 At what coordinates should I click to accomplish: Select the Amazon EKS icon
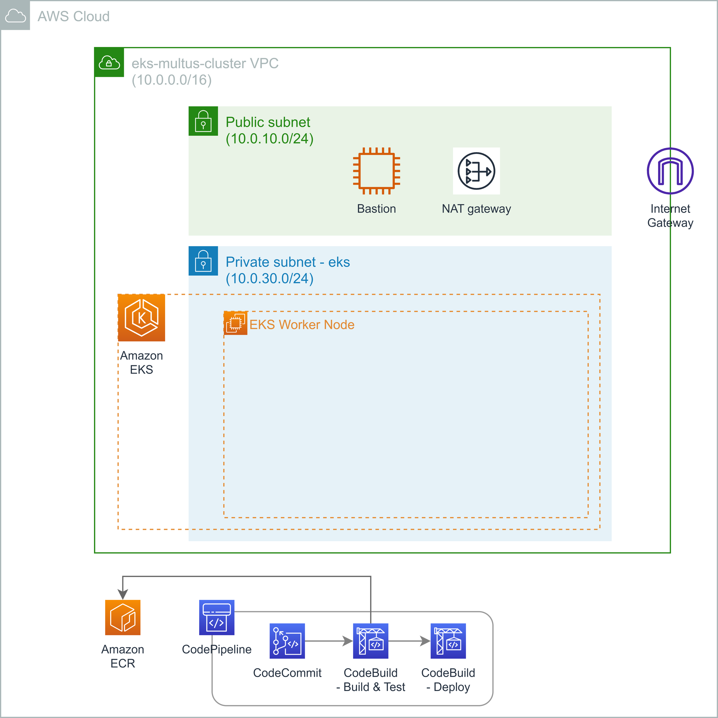[x=142, y=318]
